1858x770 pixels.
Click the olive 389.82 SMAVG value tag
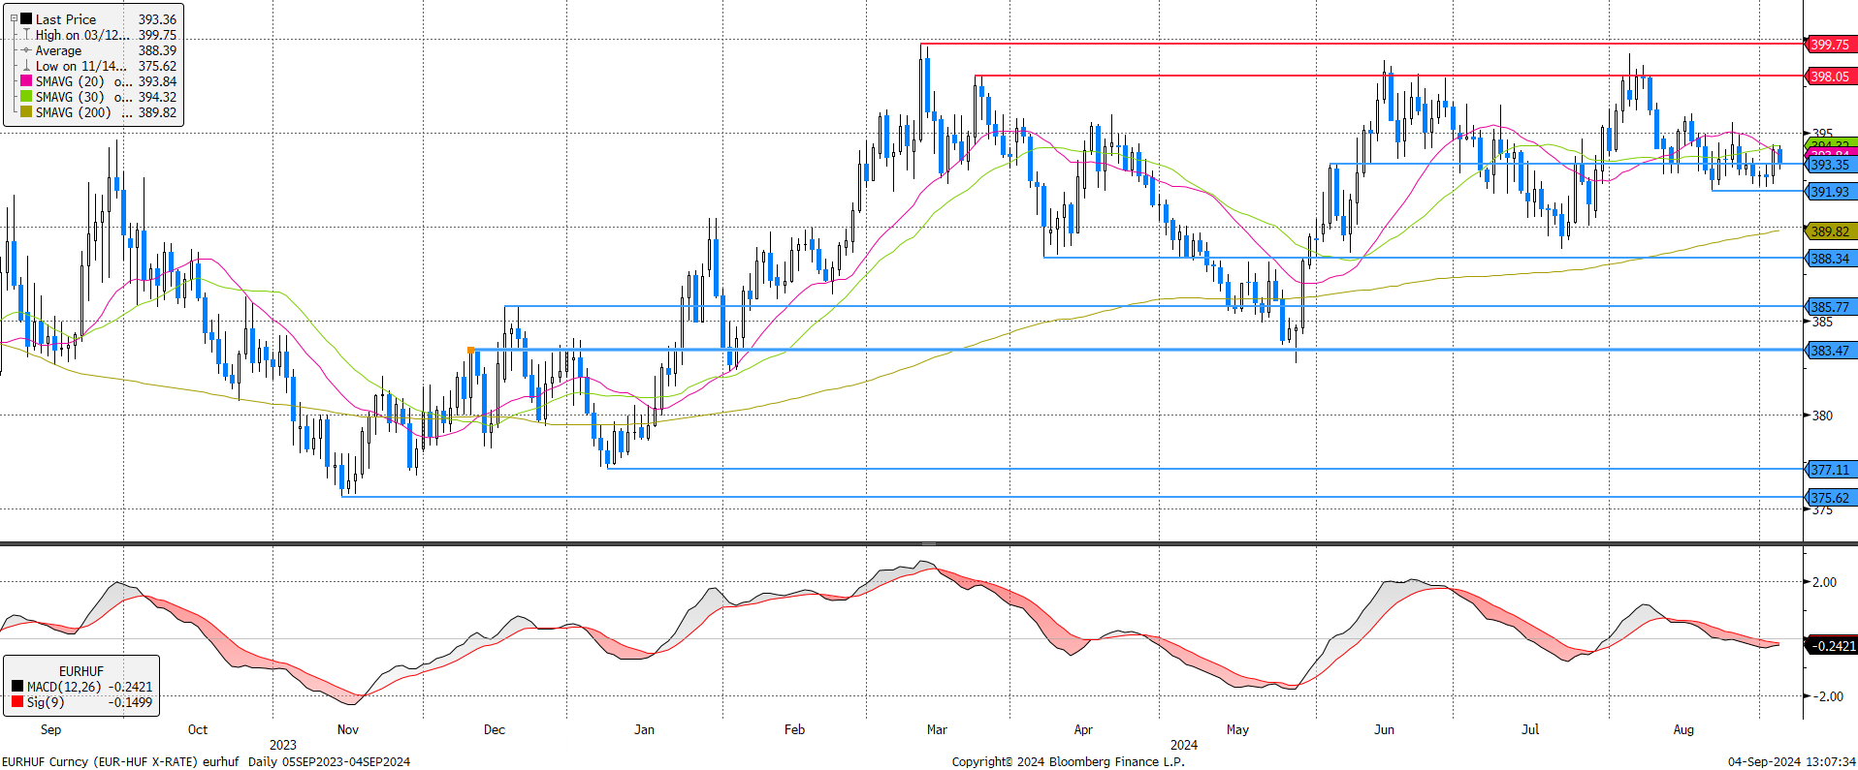tap(1830, 231)
